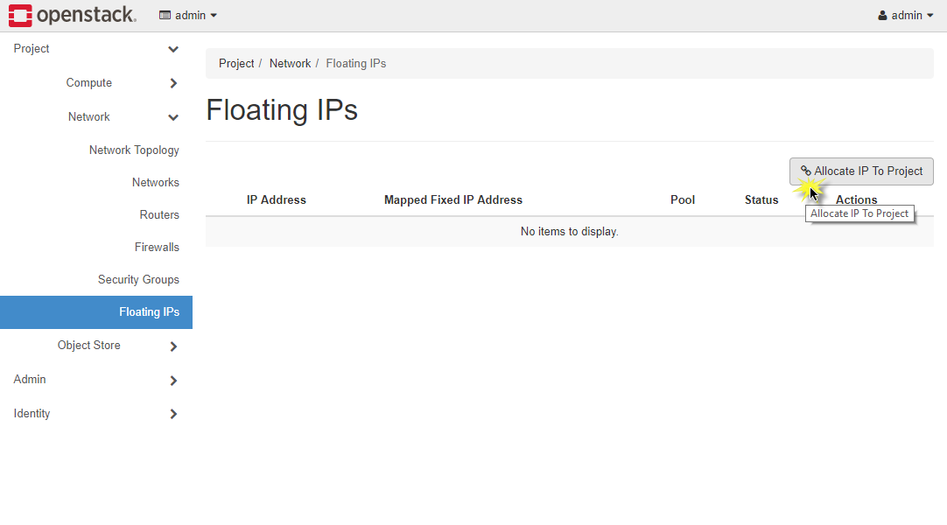Follow the Network breadcrumb link
The width and height of the screenshot is (947, 525).
coord(290,63)
